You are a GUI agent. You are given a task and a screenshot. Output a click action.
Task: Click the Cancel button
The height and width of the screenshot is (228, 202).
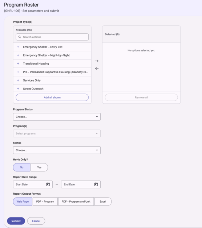click(x=36, y=221)
